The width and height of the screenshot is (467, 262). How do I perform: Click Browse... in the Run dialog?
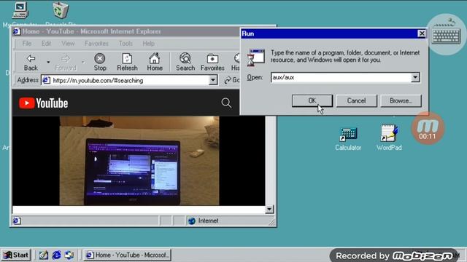pos(401,100)
